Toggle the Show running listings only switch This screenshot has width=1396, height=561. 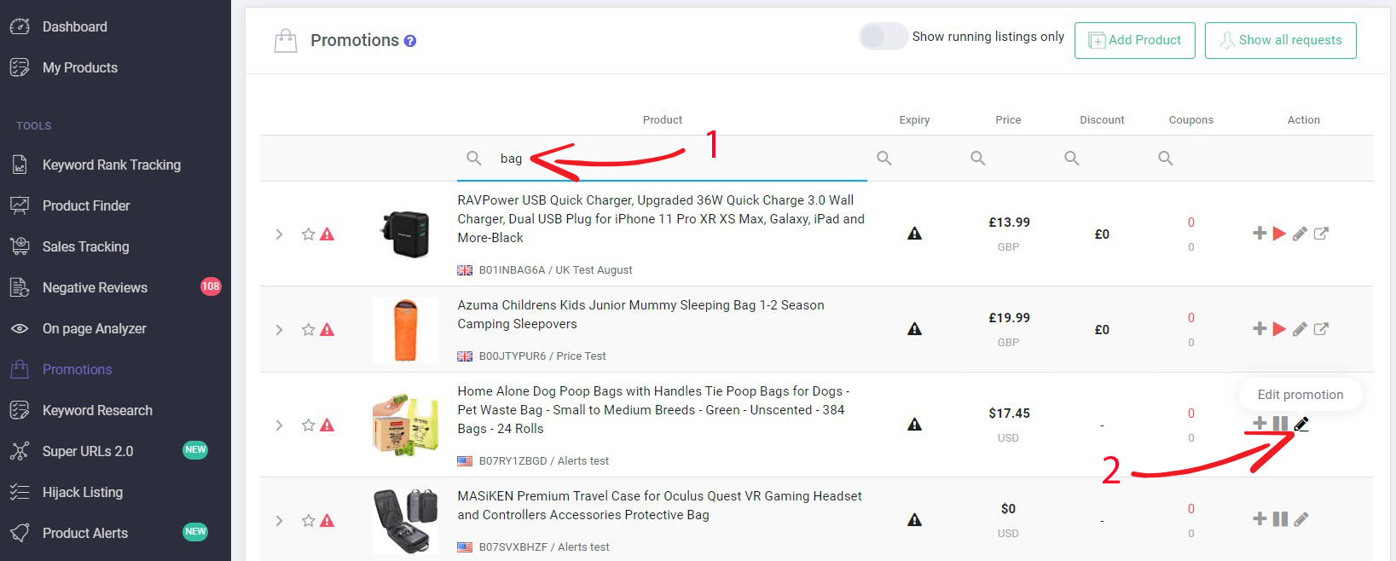point(883,37)
